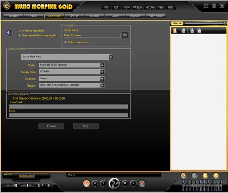Screen dimensions: 228x193
Task: Pause playback
Action: click(x=103, y=183)
